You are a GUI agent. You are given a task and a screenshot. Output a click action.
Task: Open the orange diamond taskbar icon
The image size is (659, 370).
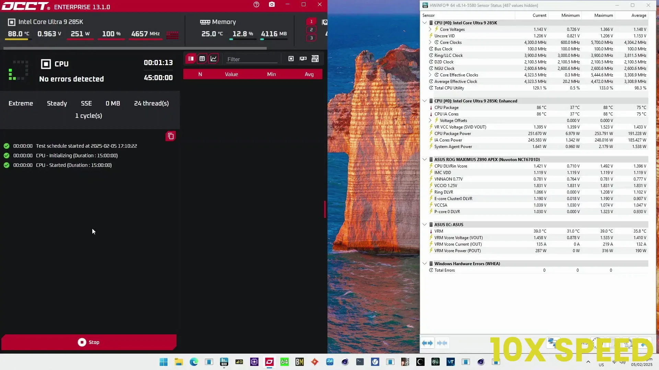tap(315, 362)
